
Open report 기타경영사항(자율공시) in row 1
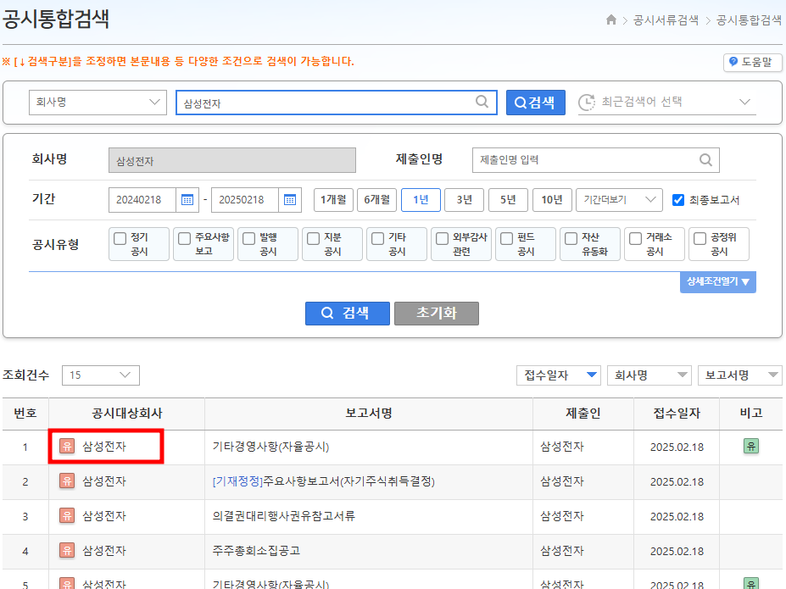click(x=270, y=447)
